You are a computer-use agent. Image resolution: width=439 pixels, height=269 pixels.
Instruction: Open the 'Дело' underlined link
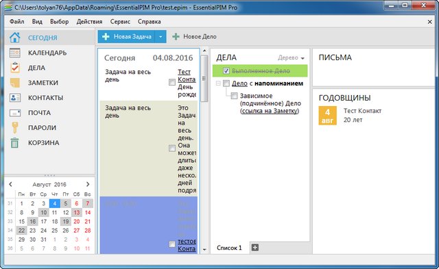point(239,84)
